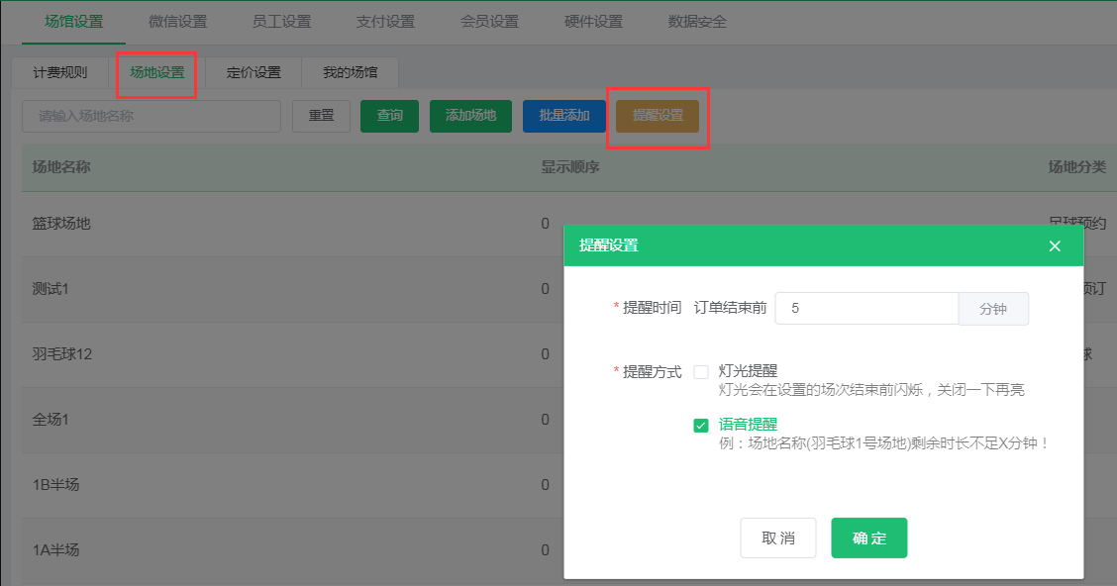Image resolution: width=1117 pixels, height=586 pixels.
Task: Click the 确定 button in dialog
Action: (x=868, y=538)
